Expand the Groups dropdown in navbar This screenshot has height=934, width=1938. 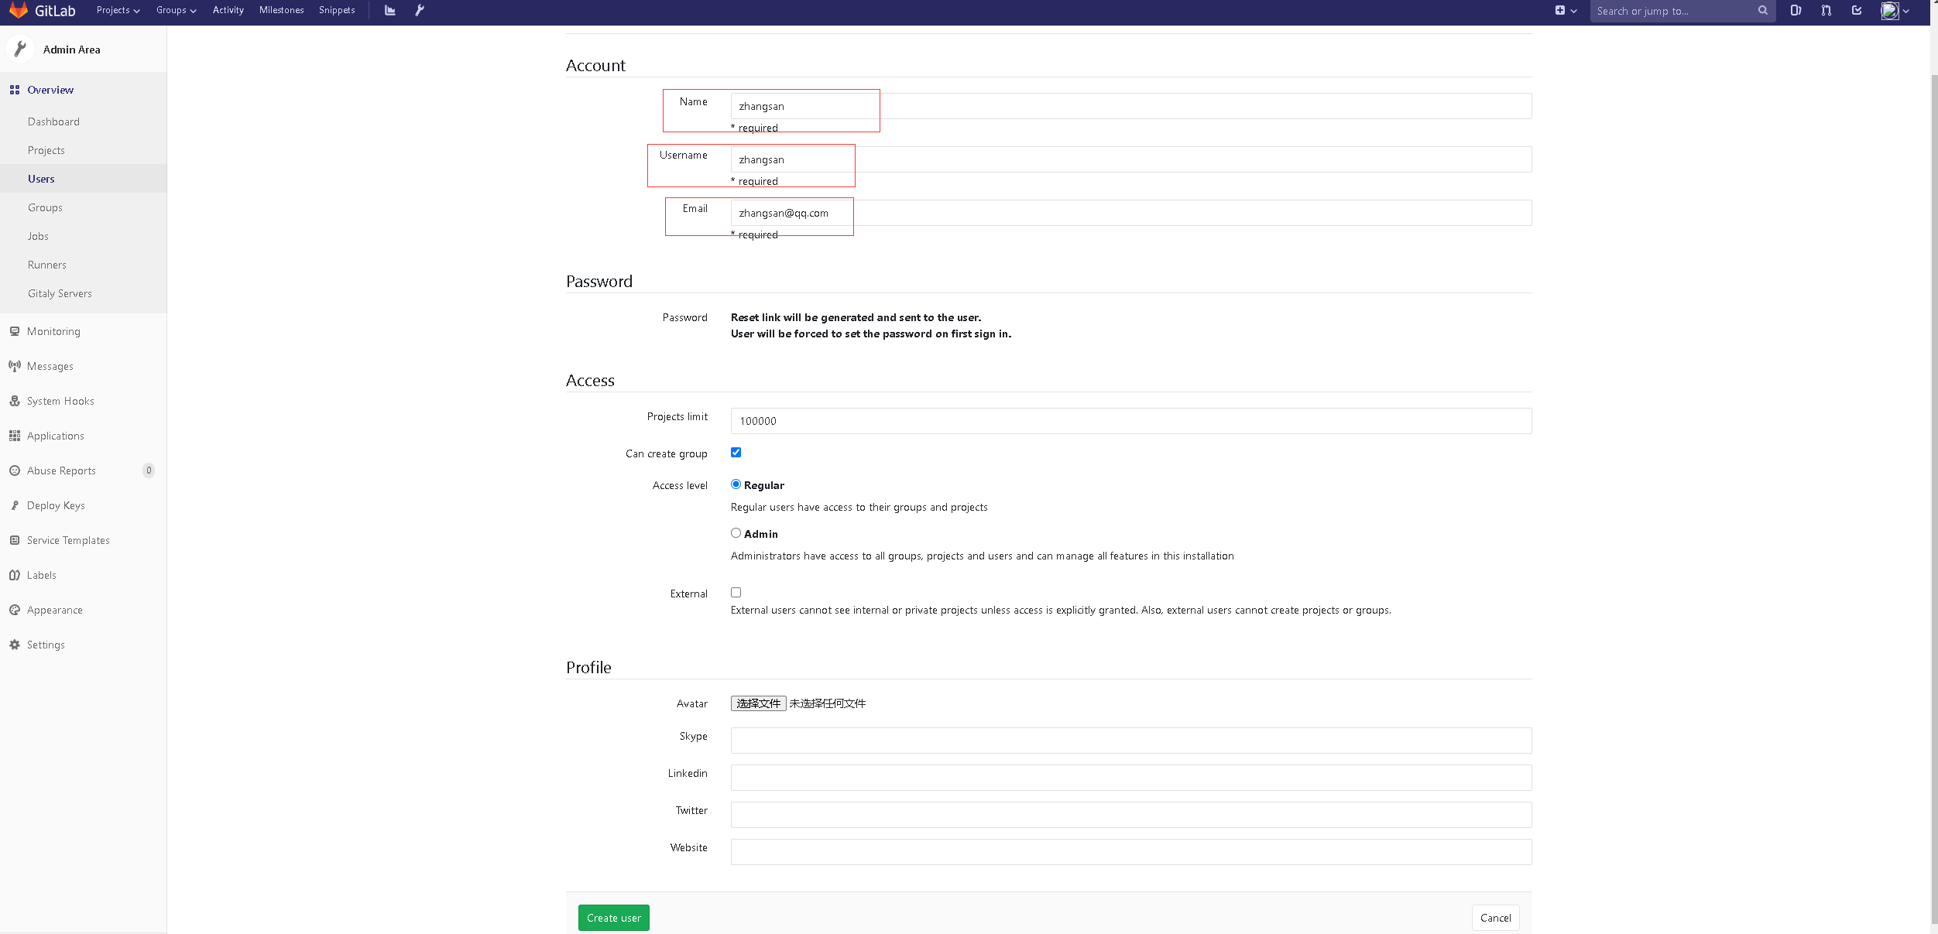176,10
